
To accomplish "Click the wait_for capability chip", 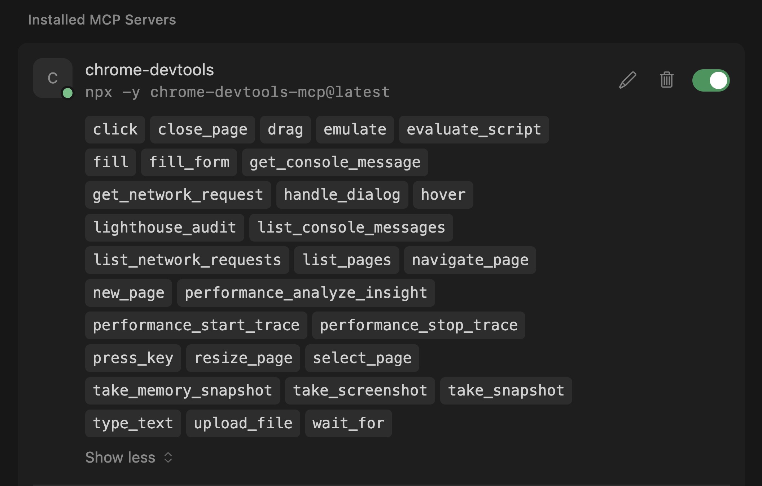I will pyautogui.click(x=348, y=423).
